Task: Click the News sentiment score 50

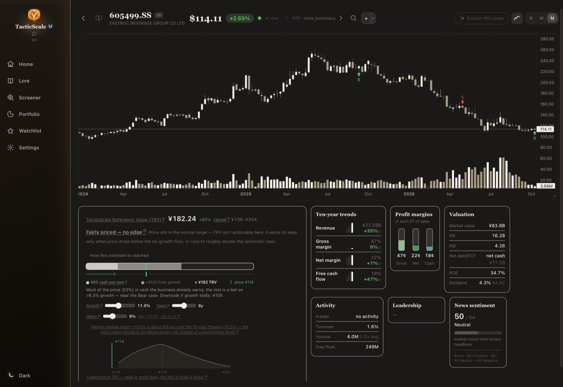Action: click(459, 316)
